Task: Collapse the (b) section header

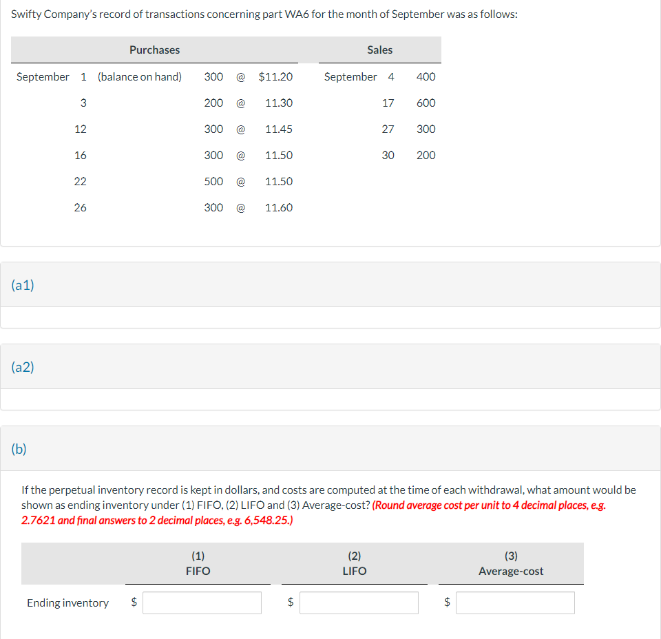Action: [x=17, y=448]
